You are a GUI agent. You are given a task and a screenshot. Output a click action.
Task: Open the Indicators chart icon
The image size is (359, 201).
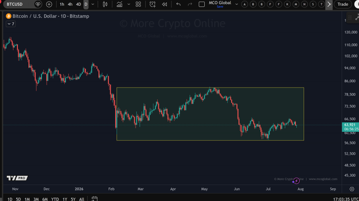(119, 4)
